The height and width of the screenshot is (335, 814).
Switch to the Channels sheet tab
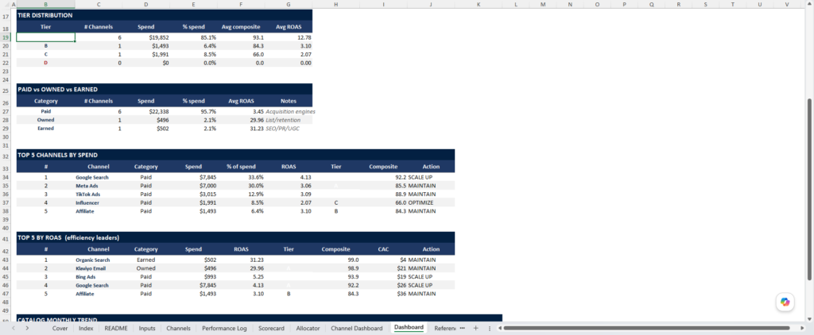[x=178, y=329]
